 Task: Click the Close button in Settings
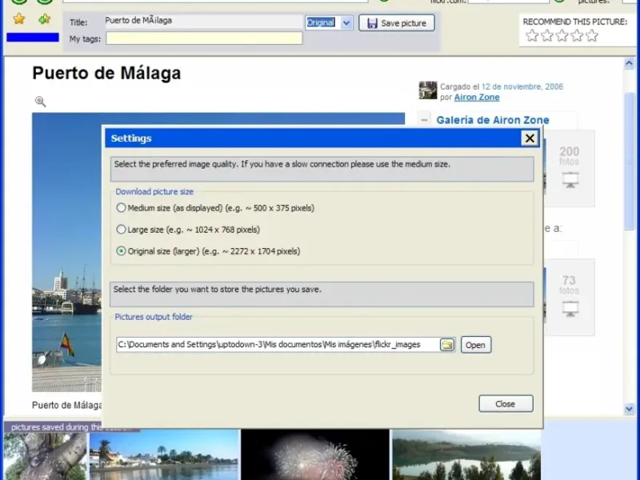[506, 404]
